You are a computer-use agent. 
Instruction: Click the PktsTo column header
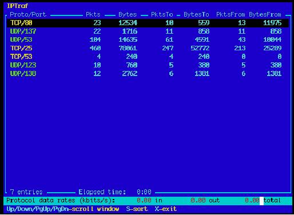[162, 14]
